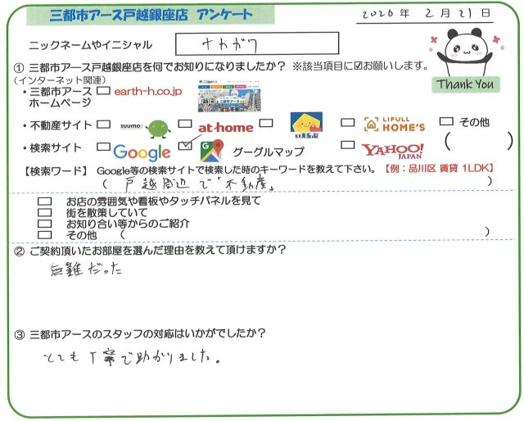
Task: Click the (インターネット関連) label
Action: pyautogui.click(x=60, y=80)
